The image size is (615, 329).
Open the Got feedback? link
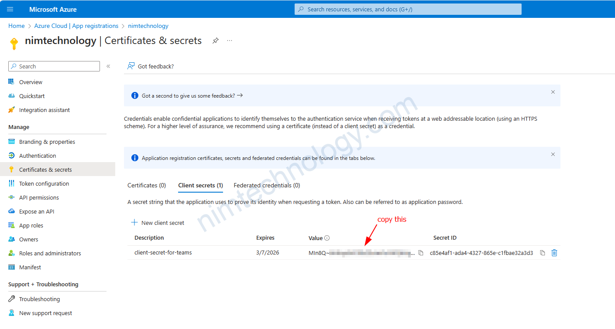(x=151, y=66)
